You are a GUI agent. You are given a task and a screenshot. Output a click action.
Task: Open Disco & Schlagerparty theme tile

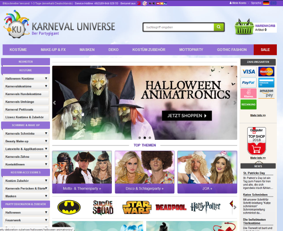(145, 172)
